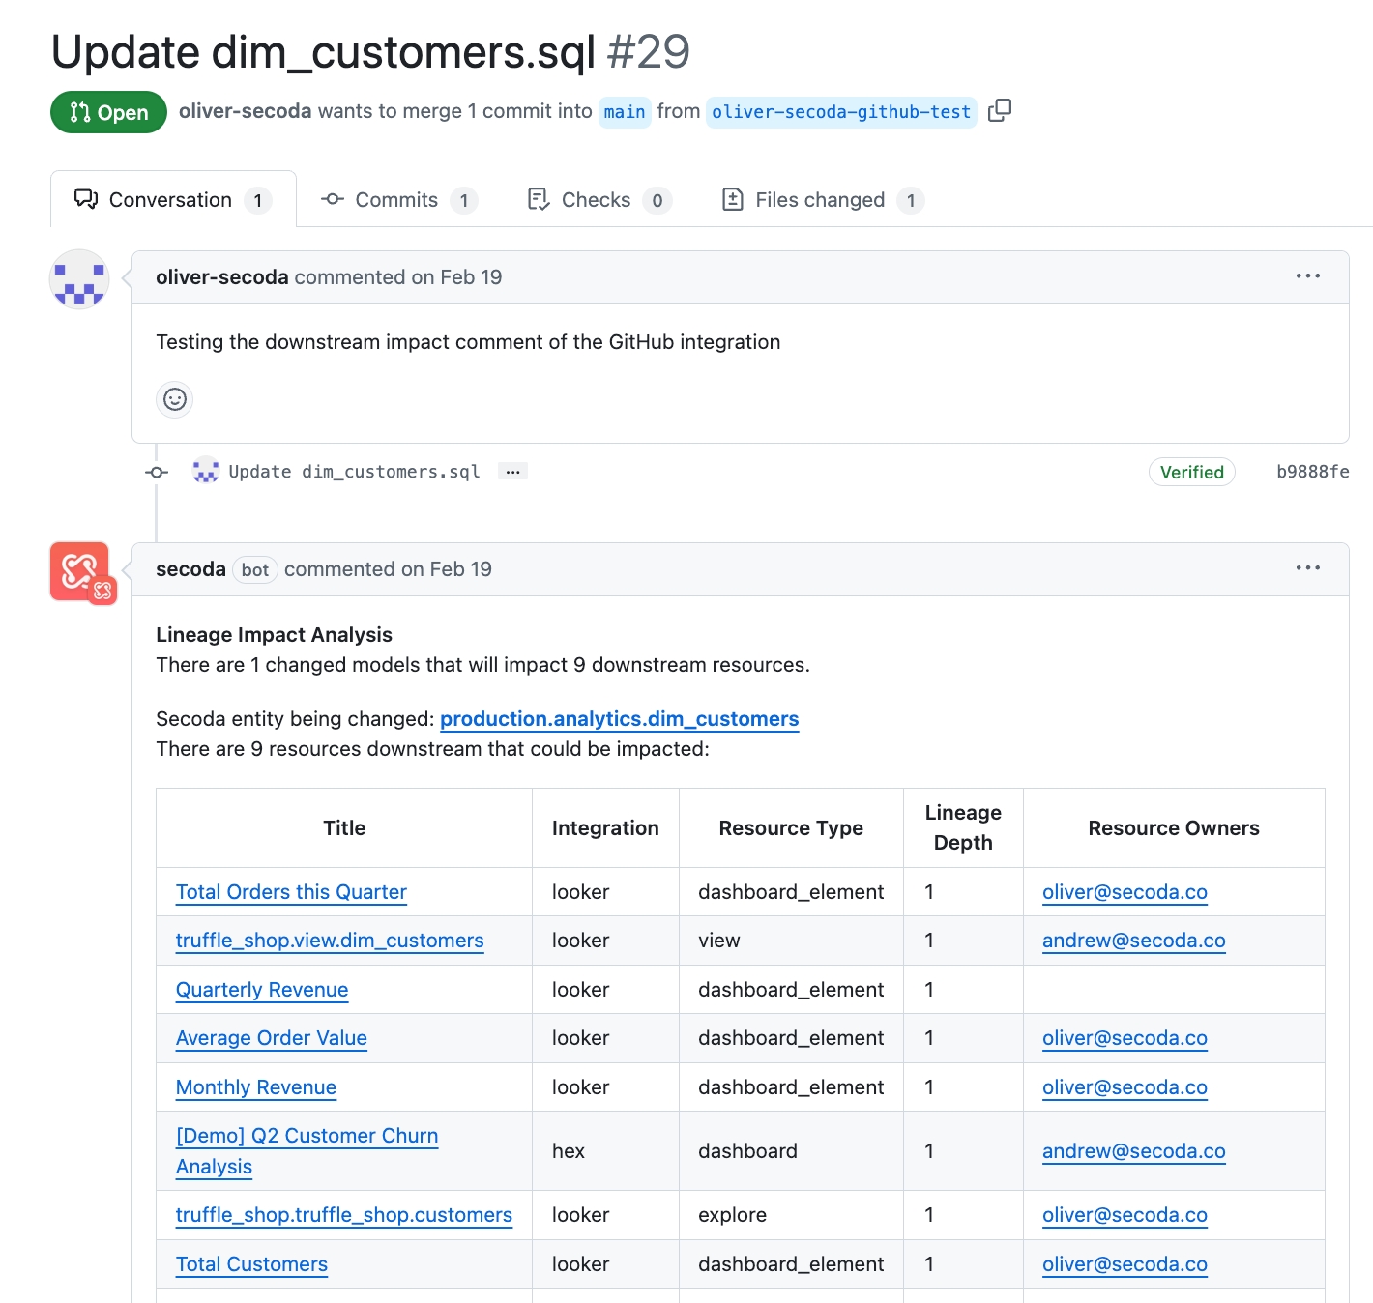Screen dimensions: 1373x1303
Task: Switch to the Commits tab
Action: [x=397, y=200]
